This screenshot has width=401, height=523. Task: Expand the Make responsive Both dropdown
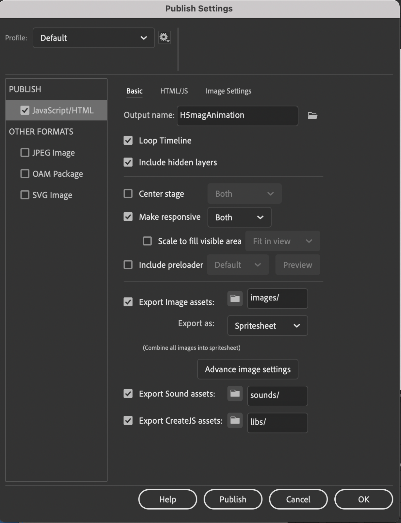239,217
